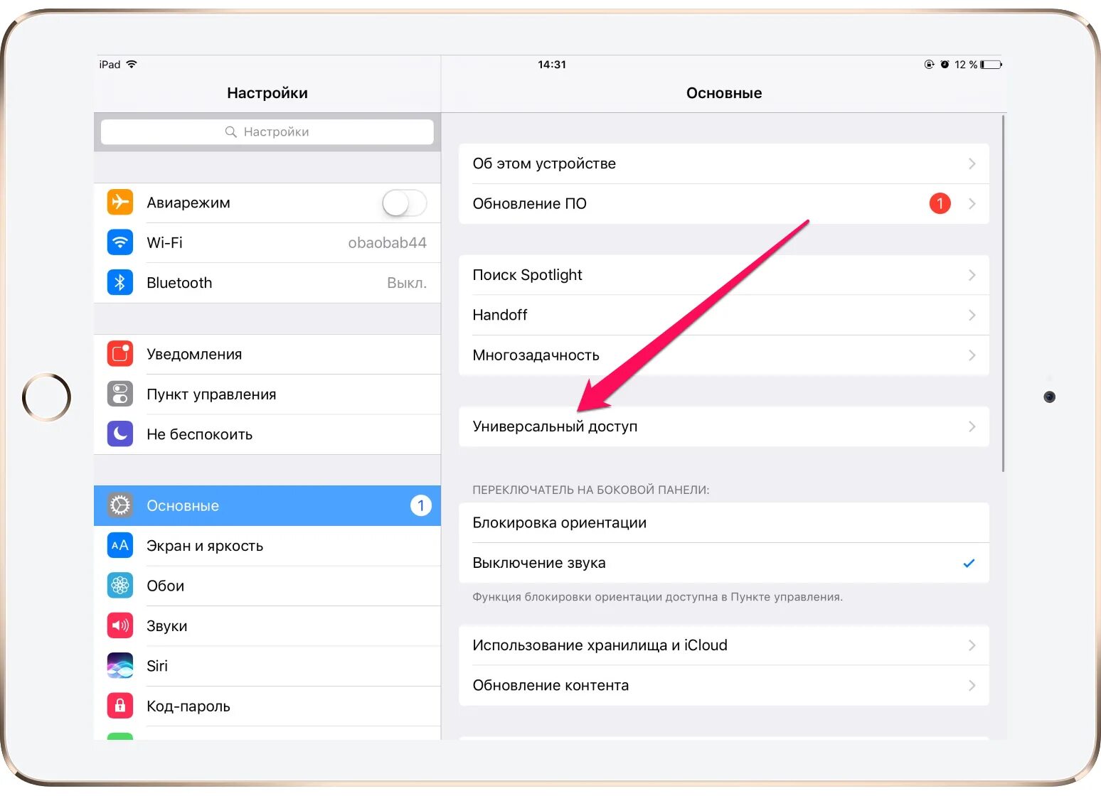Tap chevron on Использование хранилища и iCloud
The width and height of the screenshot is (1101, 796).
pos(972,645)
